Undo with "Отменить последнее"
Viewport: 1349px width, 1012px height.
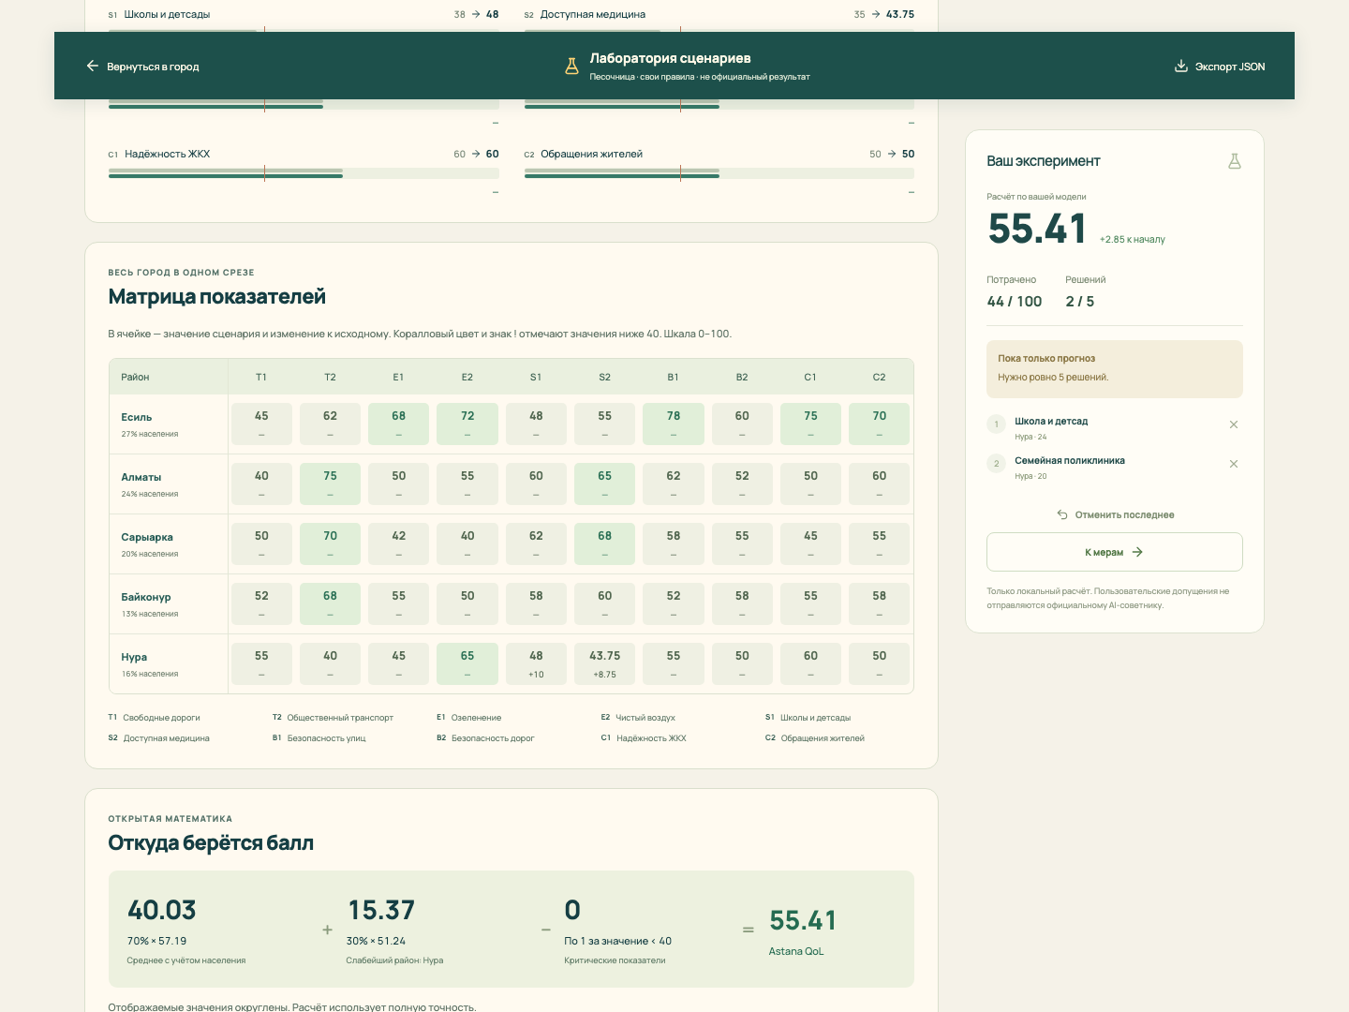pos(1115,514)
